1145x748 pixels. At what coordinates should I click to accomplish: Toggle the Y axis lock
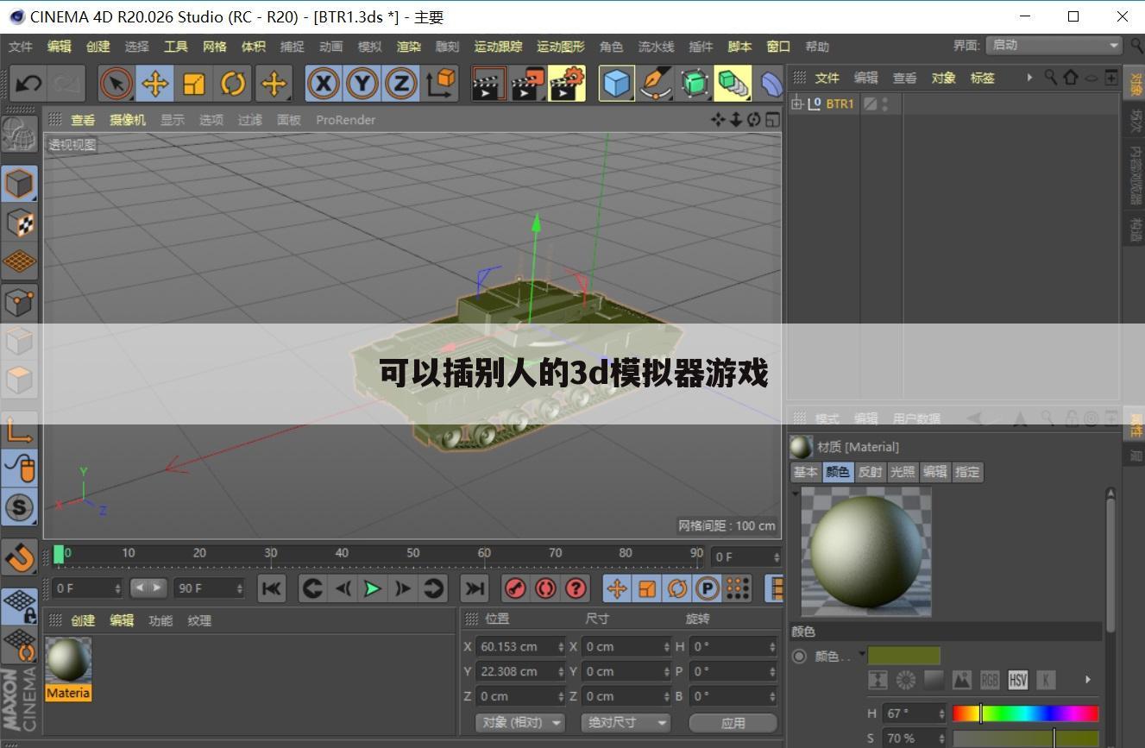pyautogui.click(x=362, y=84)
